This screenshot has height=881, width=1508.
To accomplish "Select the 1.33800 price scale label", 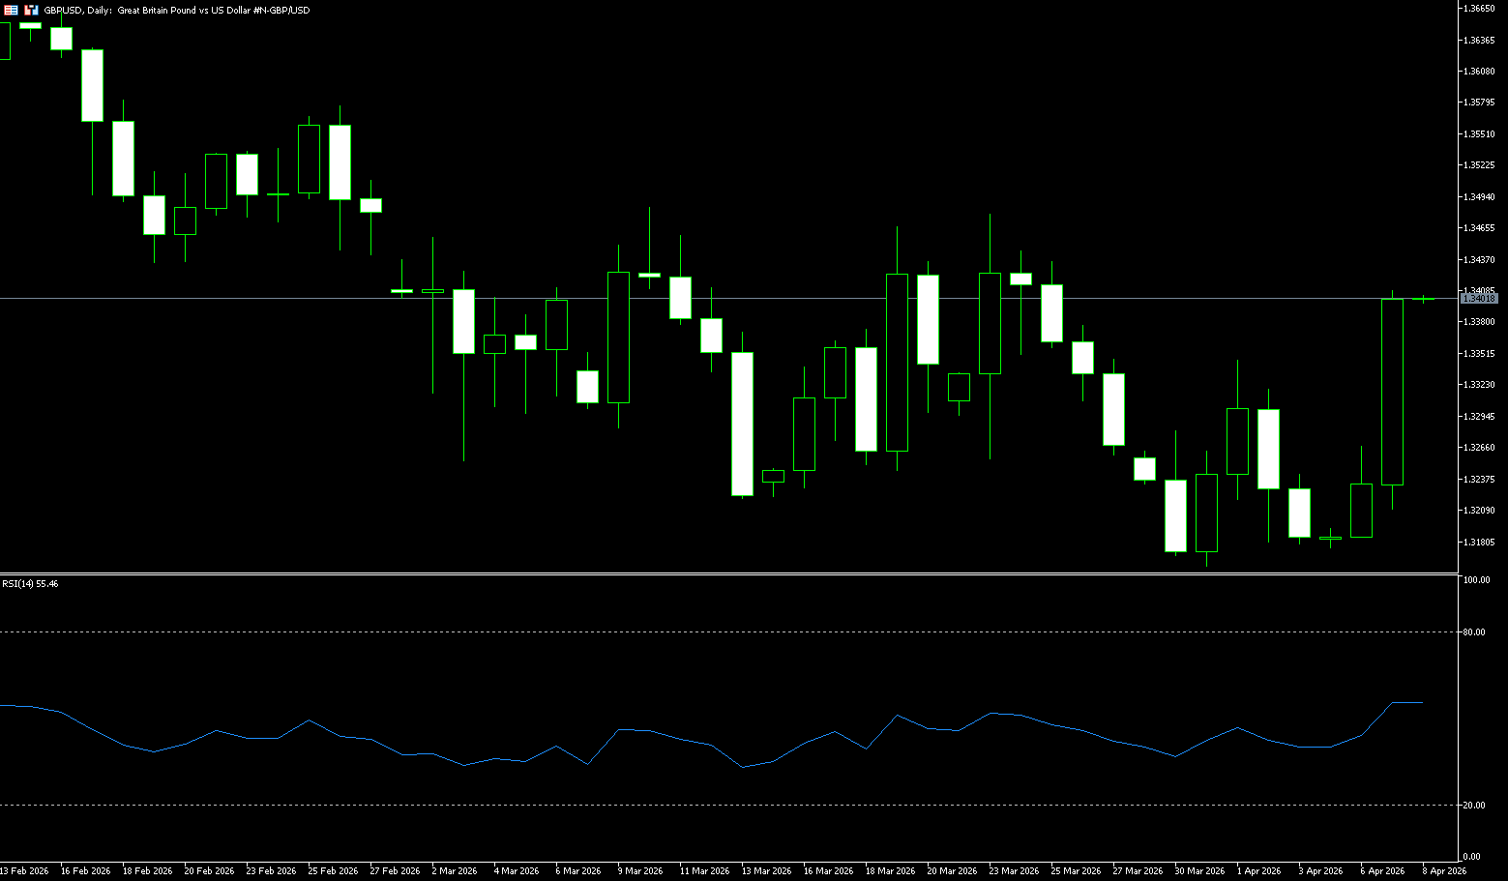I will click(1480, 322).
